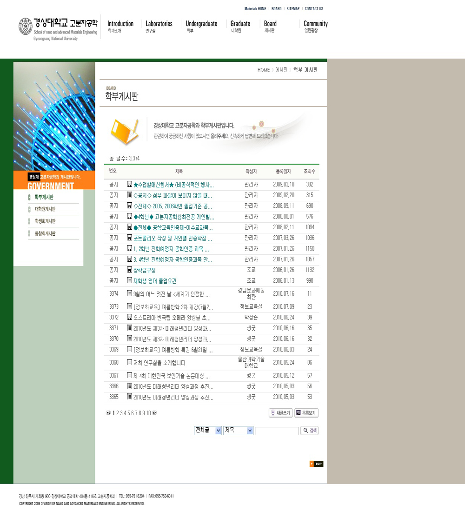Image resolution: width=465 pixels, height=525 pixels.
Task: Click the university logo emblem in the header
Action: (x=26, y=27)
